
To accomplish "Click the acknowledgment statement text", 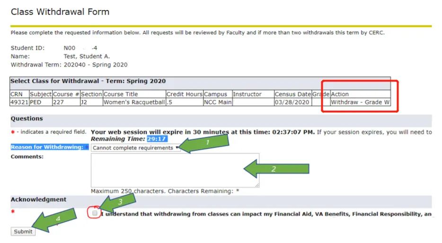I will click(265, 214).
